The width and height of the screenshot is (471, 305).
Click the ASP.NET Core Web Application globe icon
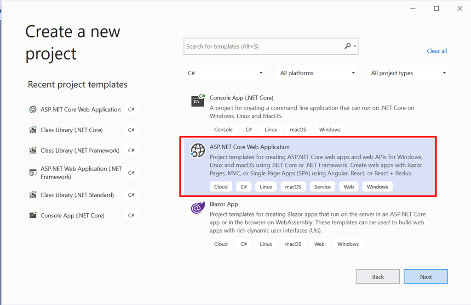pyautogui.click(x=198, y=150)
